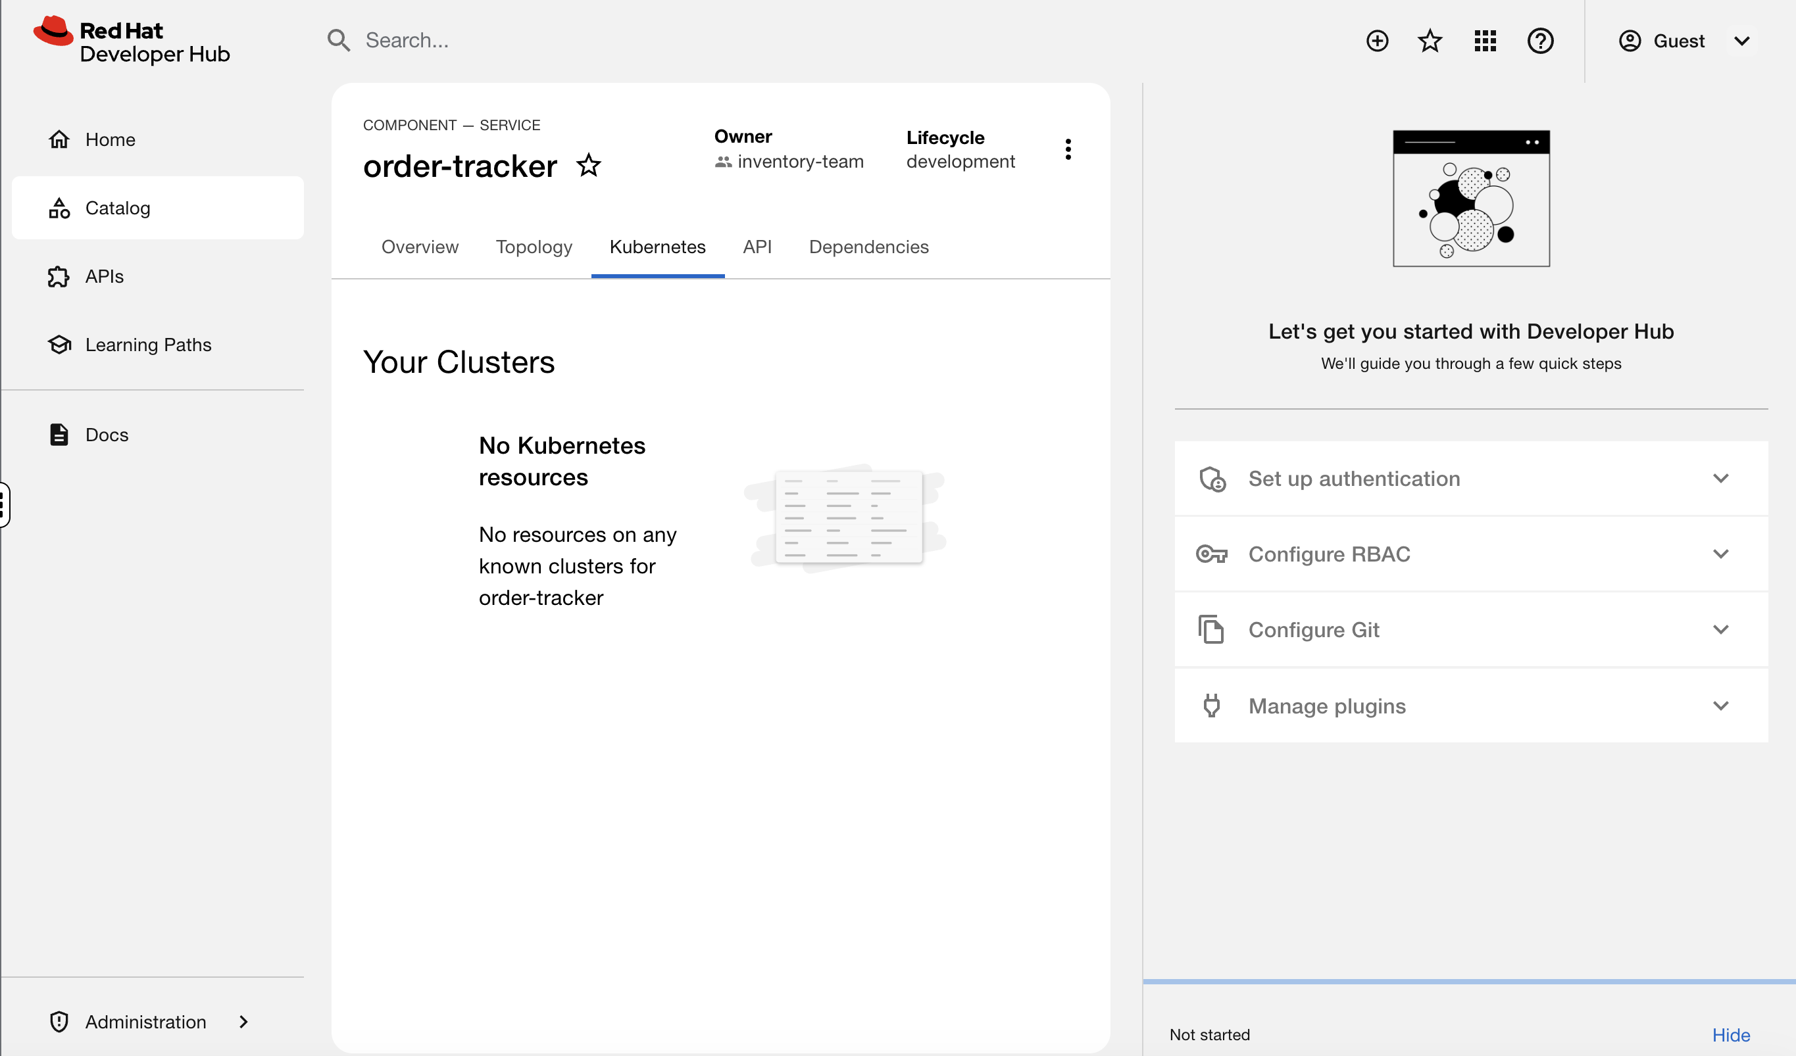Click the Configure Git chevron
Viewport: 1796px width, 1056px height.
[1721, 629]
